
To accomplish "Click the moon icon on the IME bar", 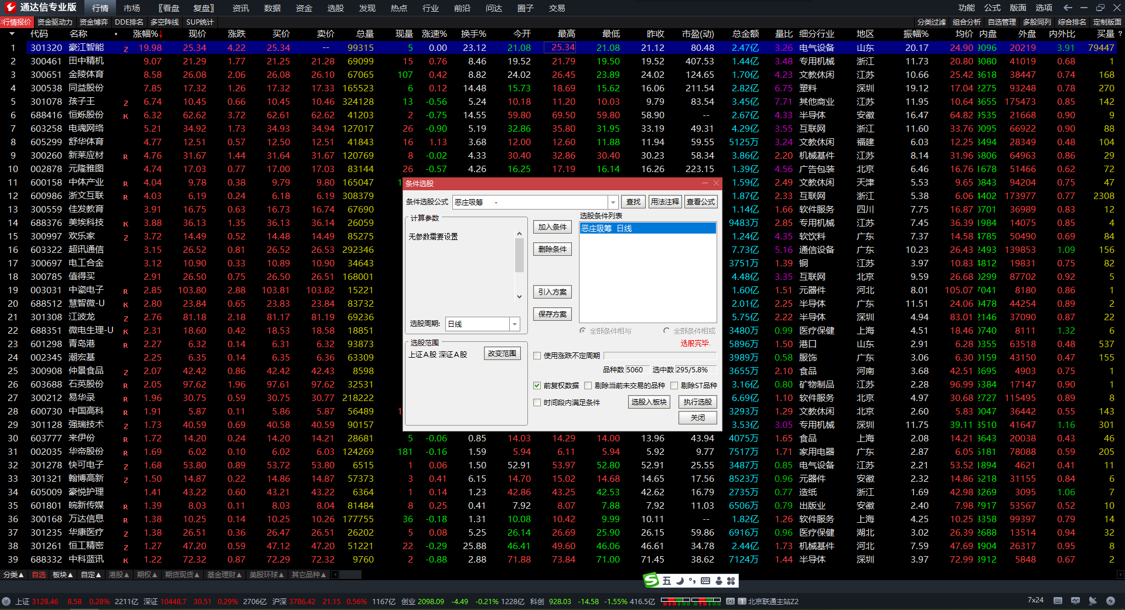I will pos(680,581).
